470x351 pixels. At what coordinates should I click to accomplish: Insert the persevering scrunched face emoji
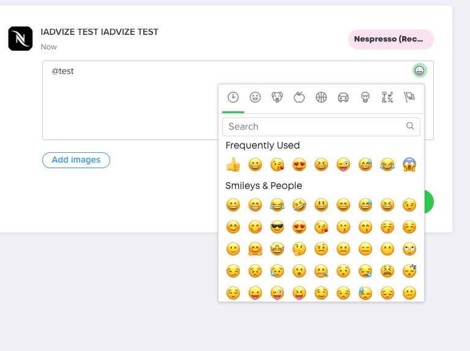[255, 271]
